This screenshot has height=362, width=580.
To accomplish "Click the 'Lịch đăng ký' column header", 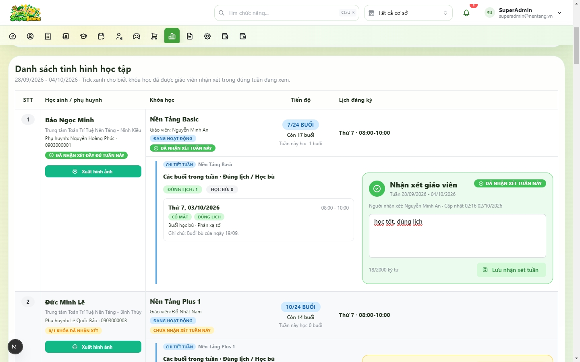I will [x=356, y=100].
